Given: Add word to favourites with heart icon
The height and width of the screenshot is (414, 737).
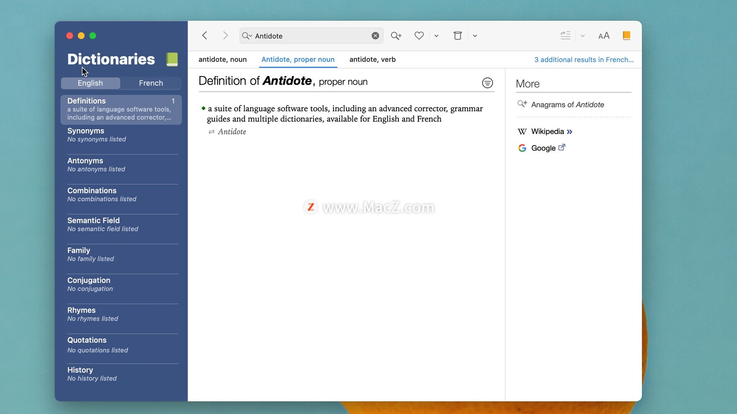Looking at the screenshot, I should [x=419, y=36].
